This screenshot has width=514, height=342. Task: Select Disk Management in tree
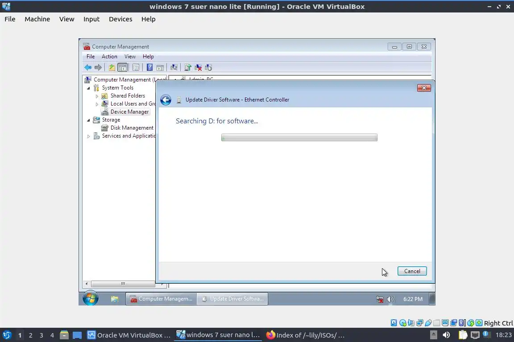(x=132, y=128)
